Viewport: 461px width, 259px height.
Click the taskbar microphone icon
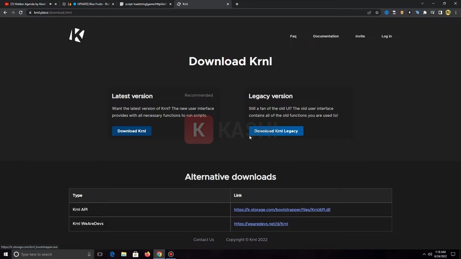point(89,254)
